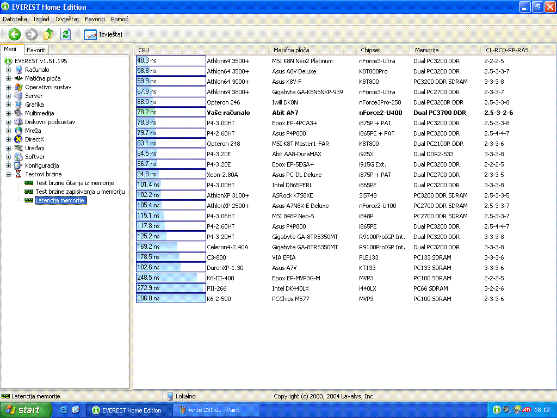557x418 pixels.
Task: Click the green Back arrow toolbar icon
Action: (15, 34)
